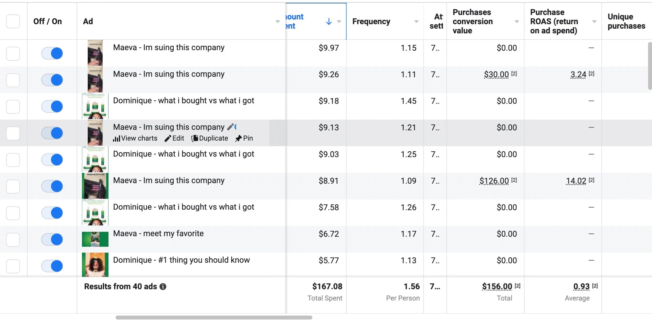
Task: Toggle off the $9.97 Maeva ad
Action: point(52,53)
